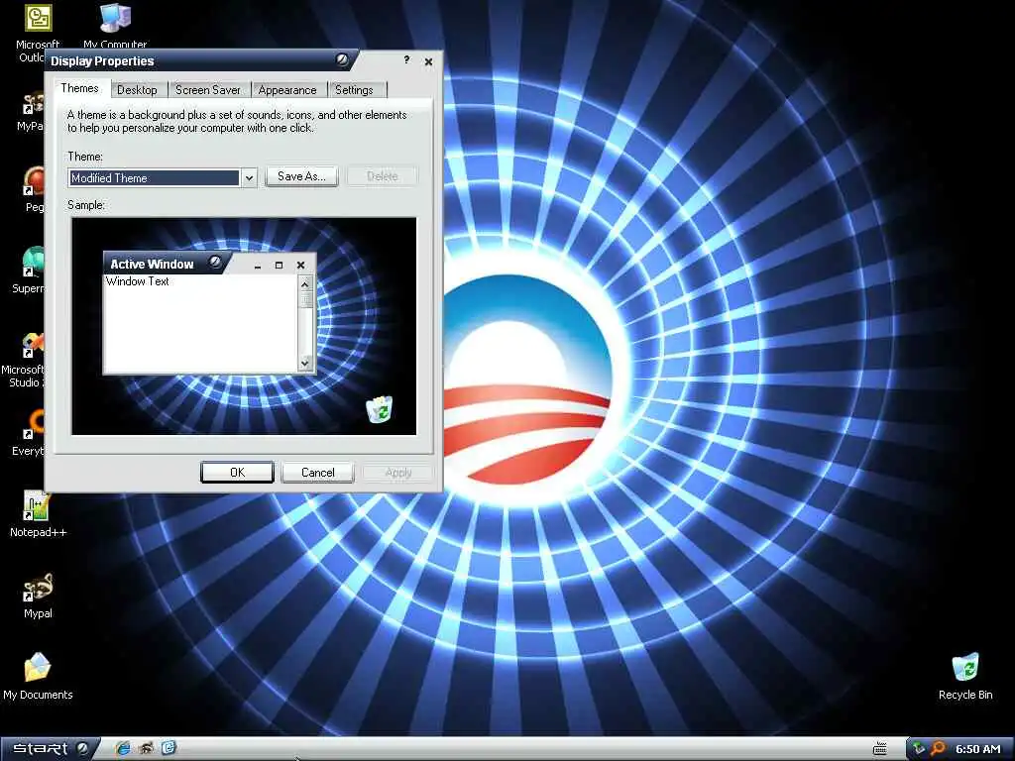
Task: Click the sample window scroll down arrow
Action: [305, 363]
